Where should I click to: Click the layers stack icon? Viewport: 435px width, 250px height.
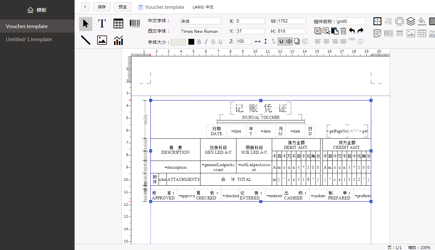point(411,22)
